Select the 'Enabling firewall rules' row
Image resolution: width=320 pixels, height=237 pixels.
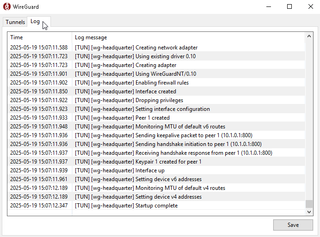pyautogui.click(x=156, y=83)
